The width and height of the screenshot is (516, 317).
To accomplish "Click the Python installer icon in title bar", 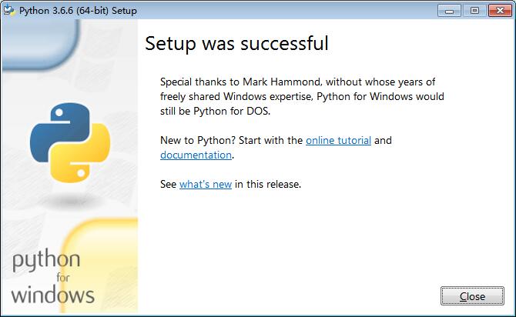I will tap(9, 10).
